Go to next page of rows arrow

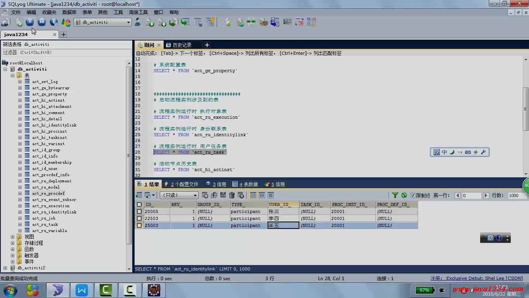486,196
